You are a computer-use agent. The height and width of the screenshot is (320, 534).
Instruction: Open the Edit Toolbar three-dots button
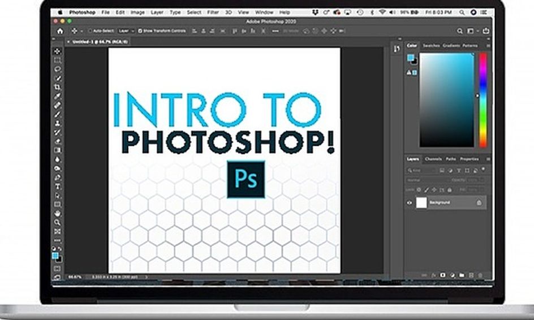57,240
